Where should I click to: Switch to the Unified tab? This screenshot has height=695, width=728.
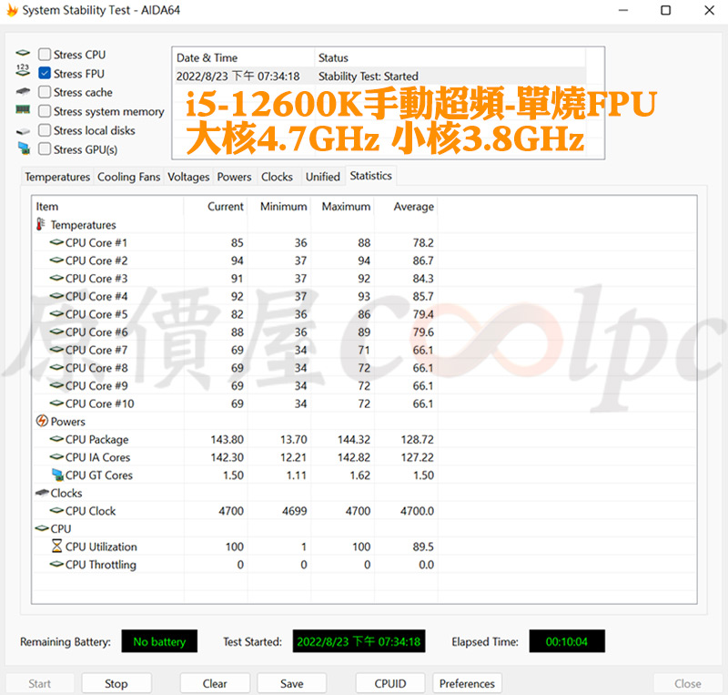tap(323, 177)
